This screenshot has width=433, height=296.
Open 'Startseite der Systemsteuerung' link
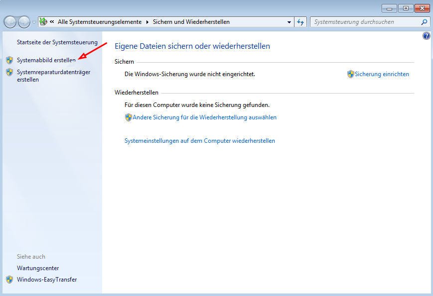[57, 42]
